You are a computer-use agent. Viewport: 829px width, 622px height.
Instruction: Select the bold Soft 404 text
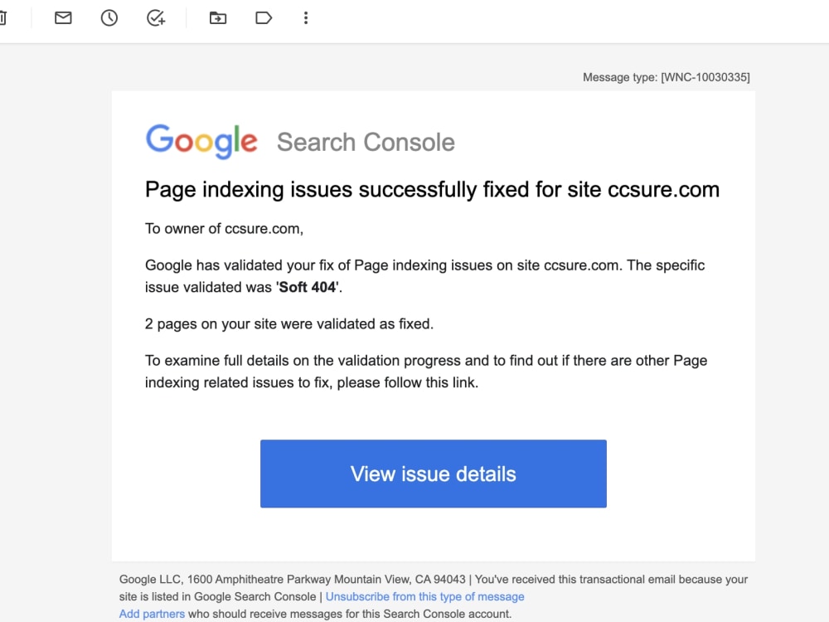pyautogui.click(x=307, y=287)
